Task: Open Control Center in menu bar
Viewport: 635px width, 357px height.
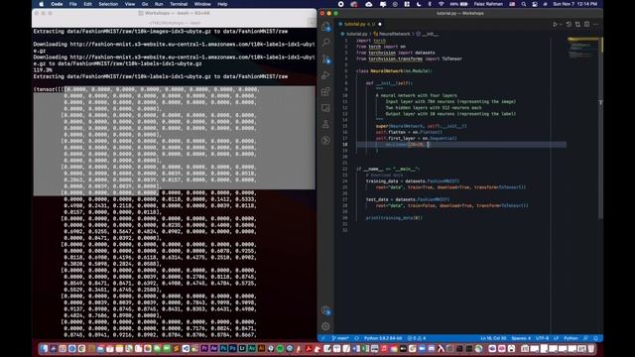Action: point(535,4)
